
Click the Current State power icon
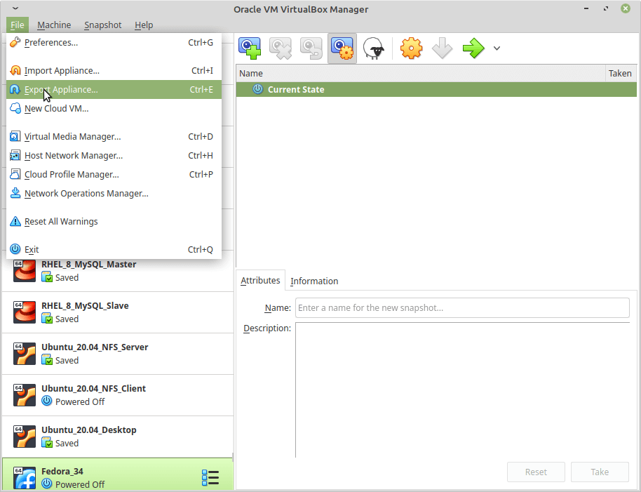(257, 88)
